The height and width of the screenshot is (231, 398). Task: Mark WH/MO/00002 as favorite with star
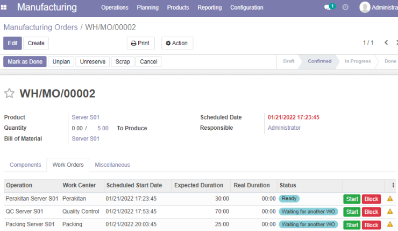9,93
